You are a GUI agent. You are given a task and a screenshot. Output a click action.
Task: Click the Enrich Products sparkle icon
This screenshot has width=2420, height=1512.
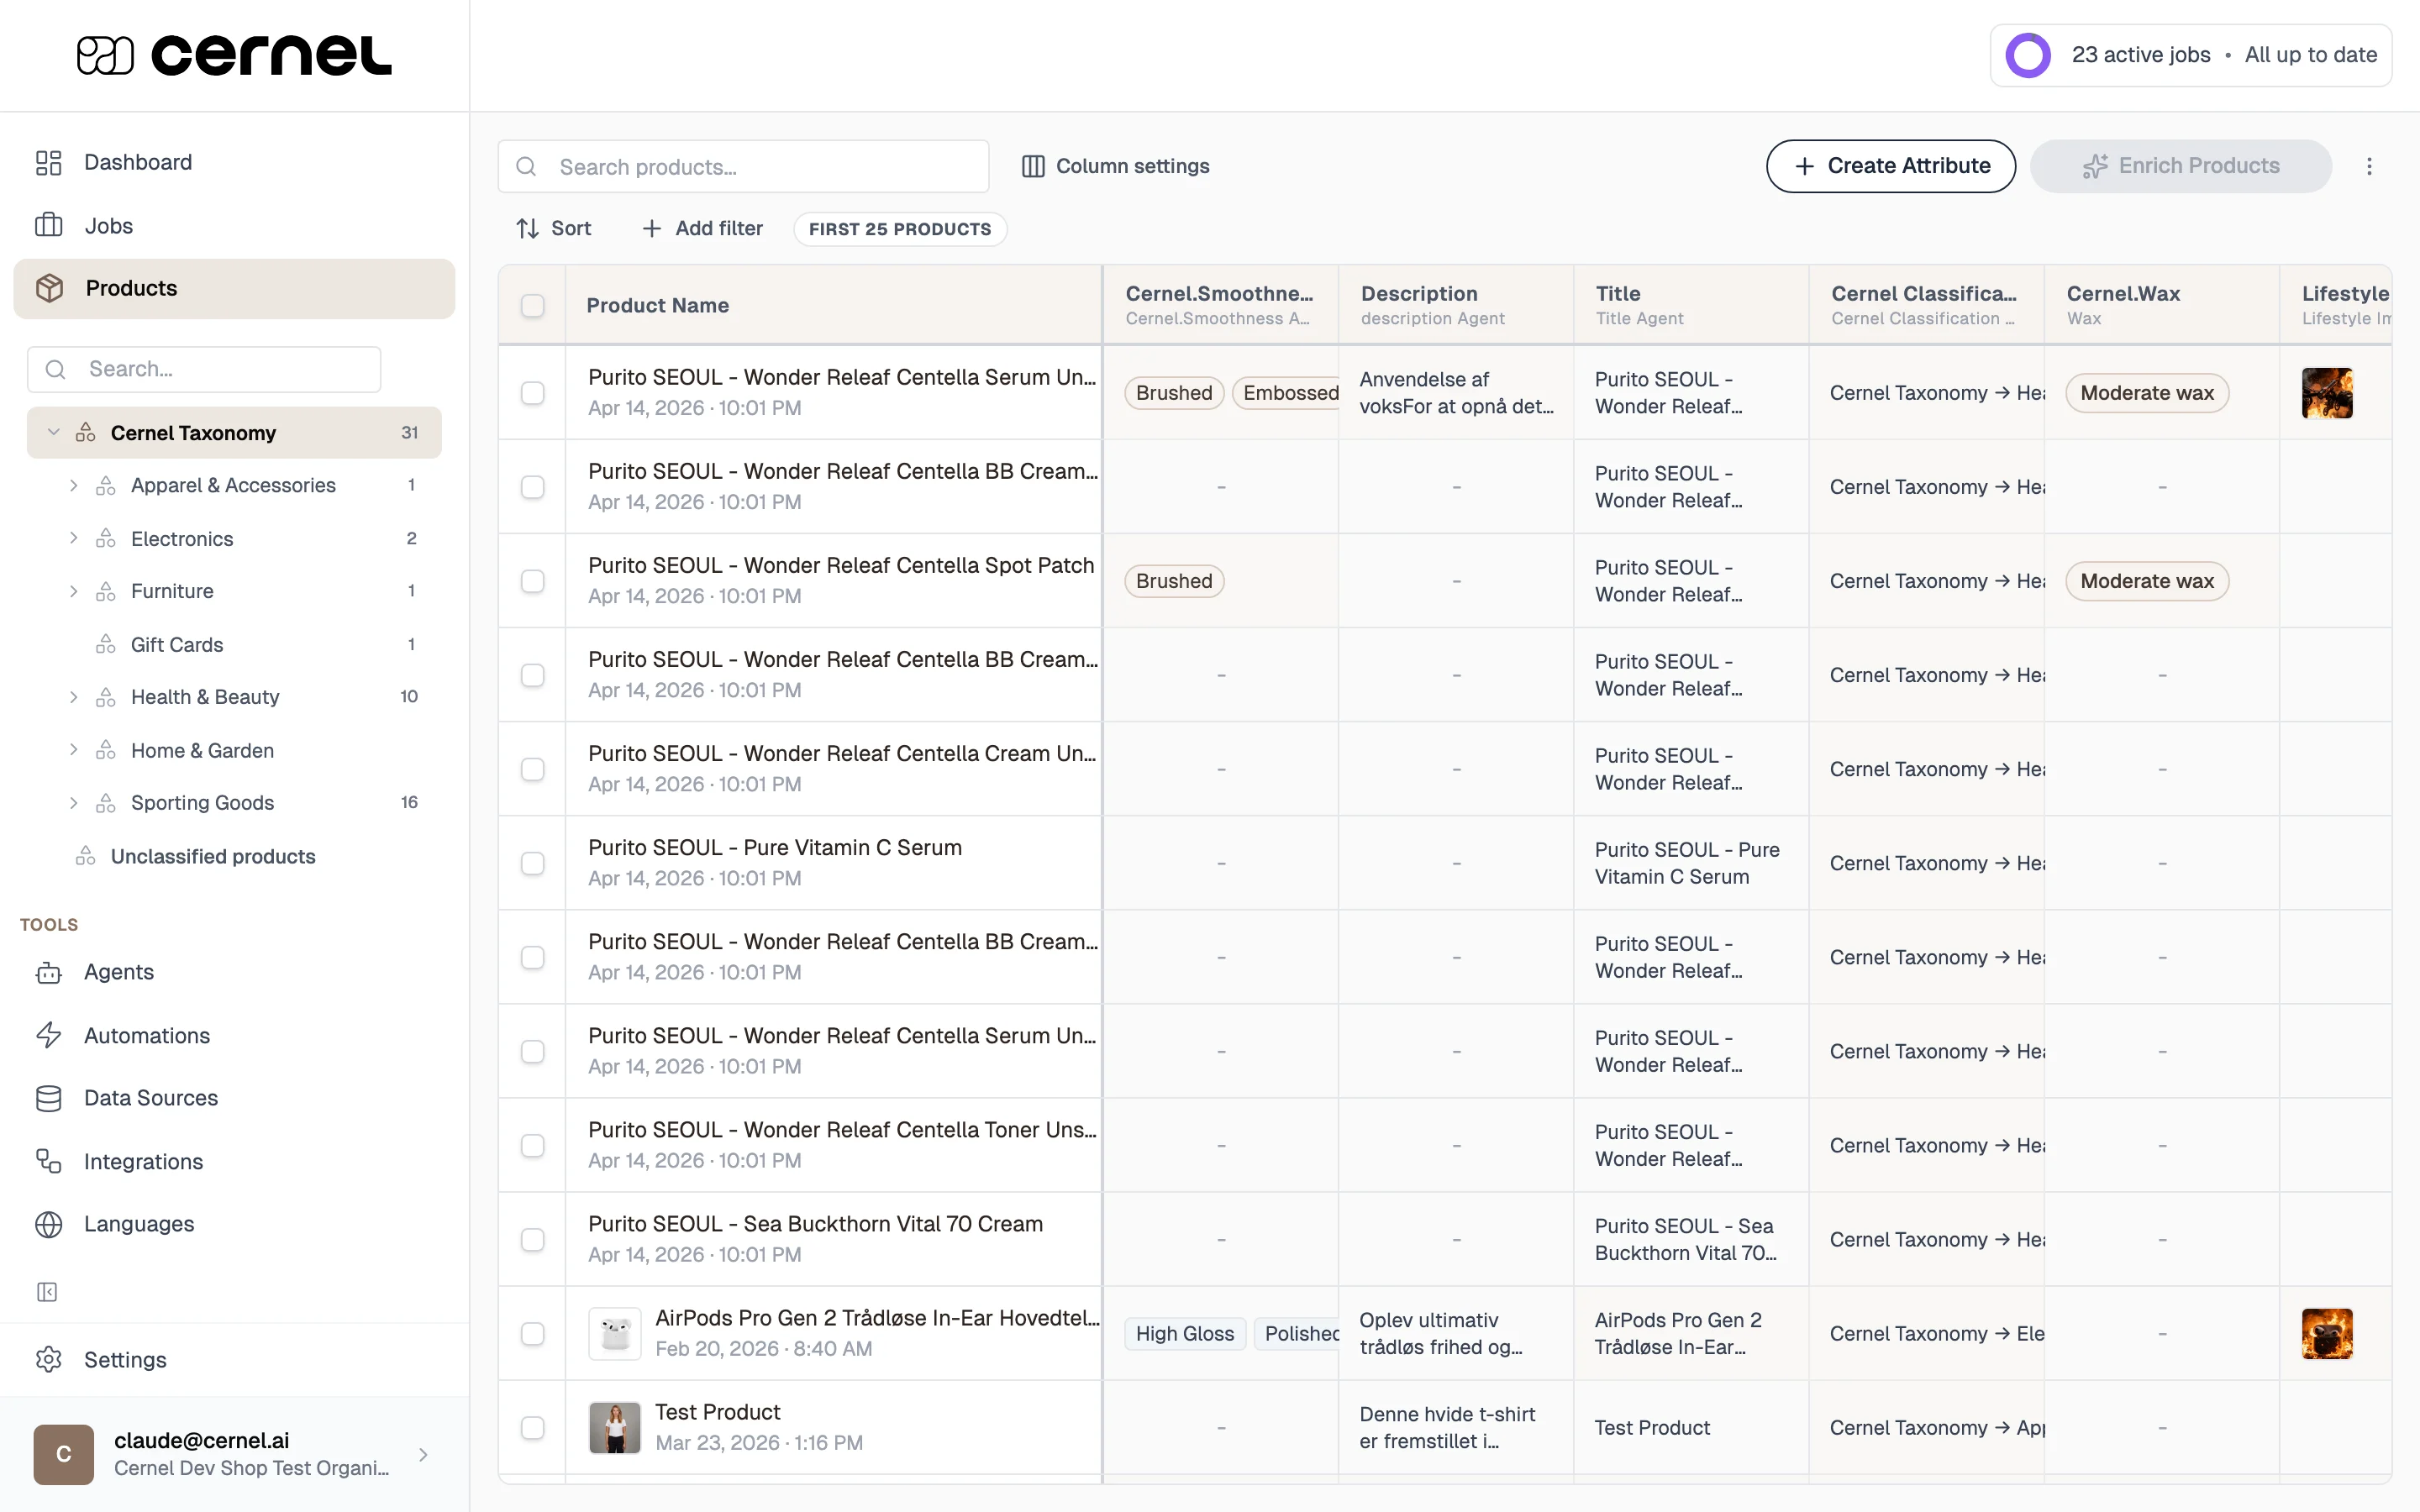pyautogui.click(x=2095, y=166)
